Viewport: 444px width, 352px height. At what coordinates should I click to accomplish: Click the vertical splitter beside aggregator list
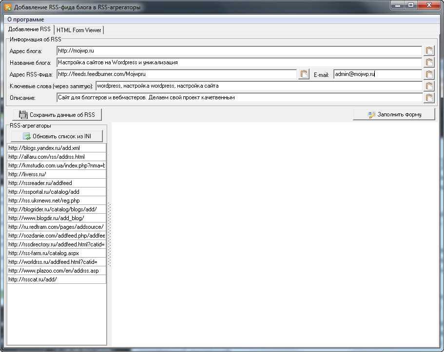pyautogui.click(x=109, y=234)
